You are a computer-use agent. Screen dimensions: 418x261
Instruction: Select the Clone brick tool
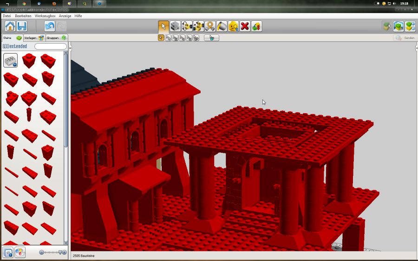click(x=175, y=26)
